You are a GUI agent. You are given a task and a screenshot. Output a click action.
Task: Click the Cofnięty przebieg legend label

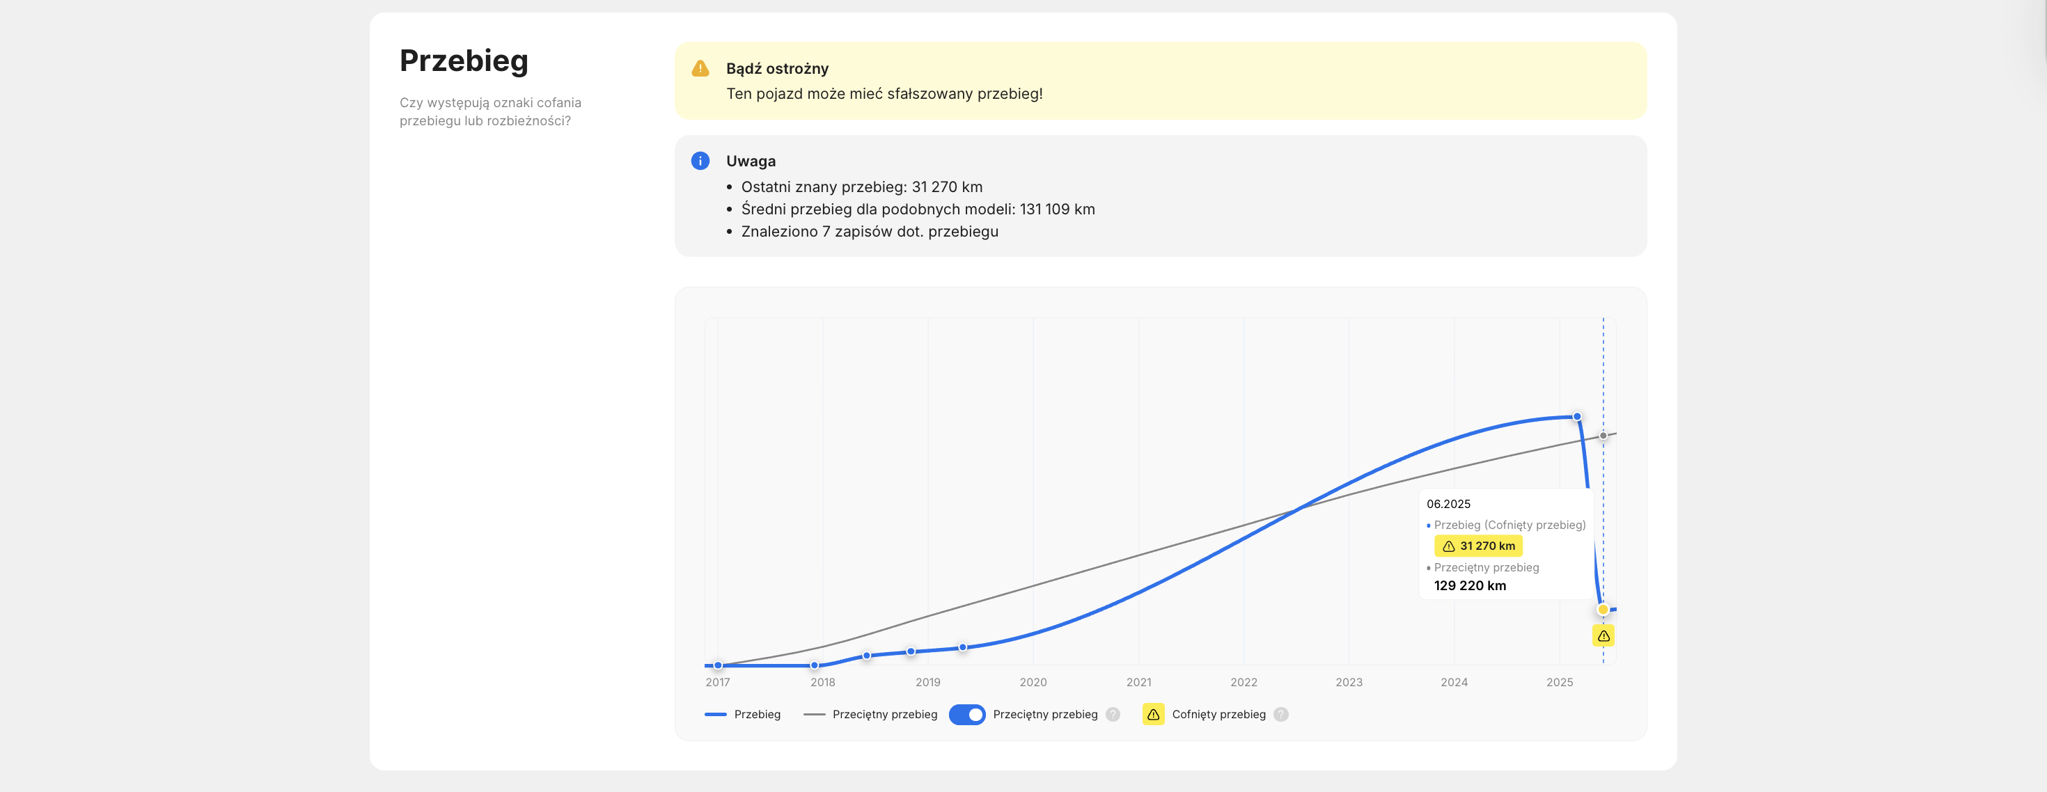point(1218,714)
